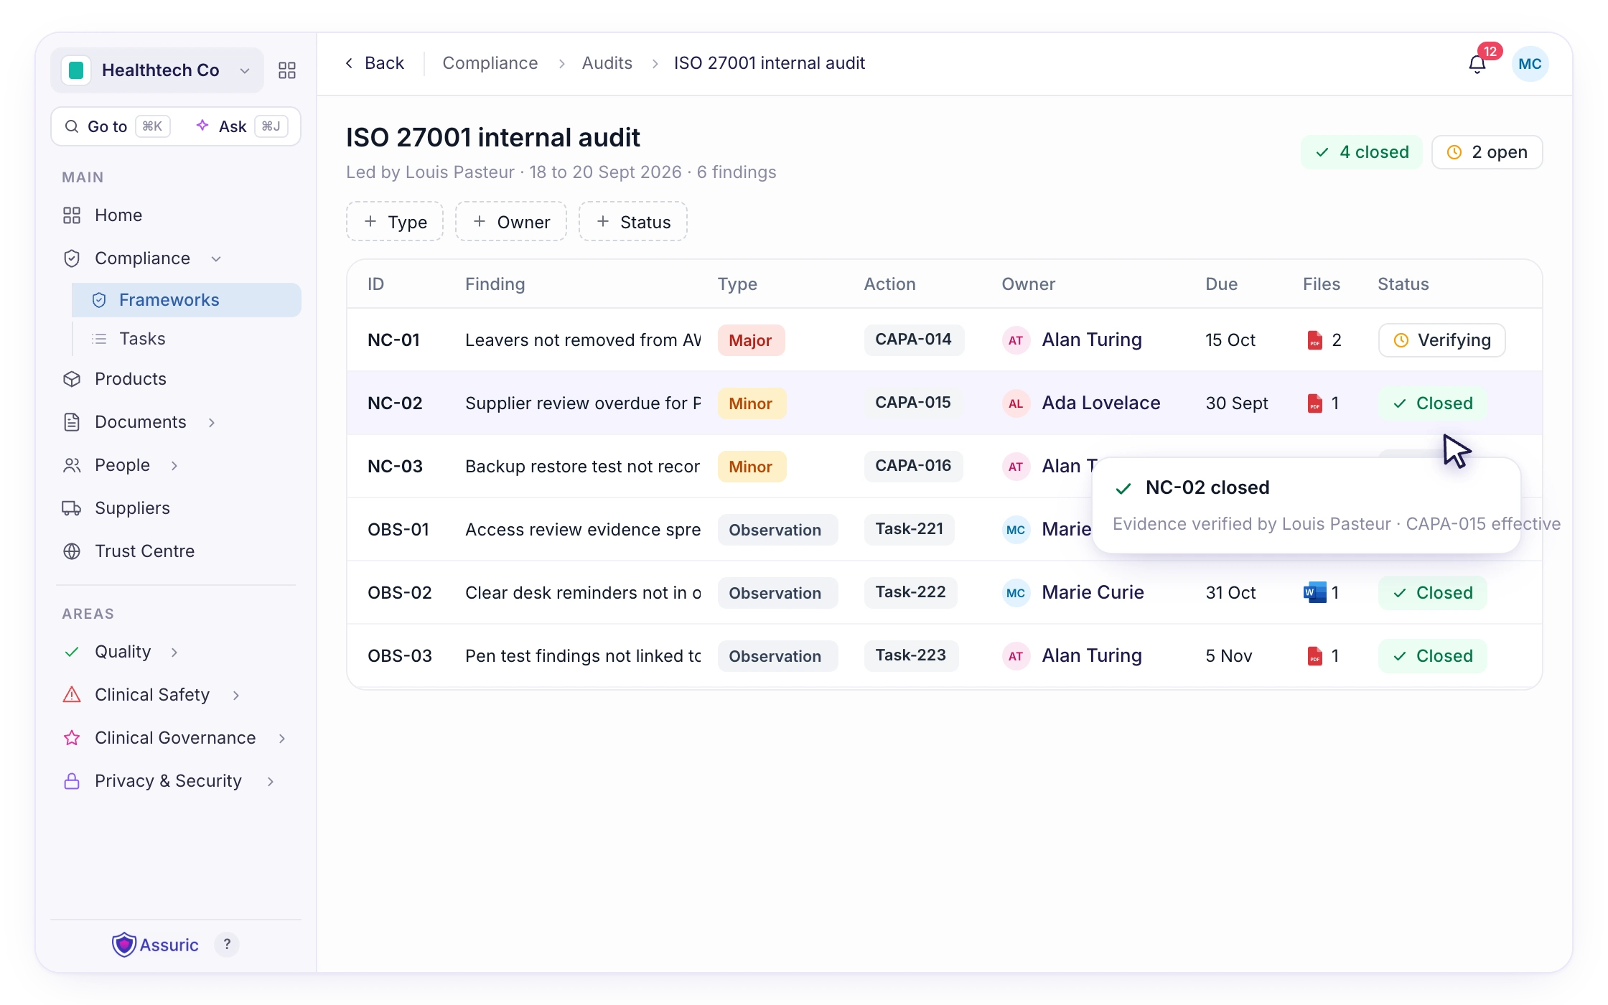Click the MC avatar in OBS-02 row

click(1016, 593)
